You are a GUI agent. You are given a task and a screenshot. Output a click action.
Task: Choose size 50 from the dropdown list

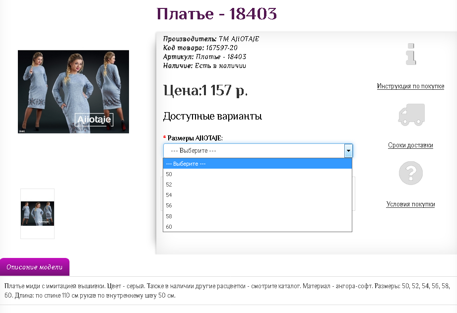pos(258,174)
